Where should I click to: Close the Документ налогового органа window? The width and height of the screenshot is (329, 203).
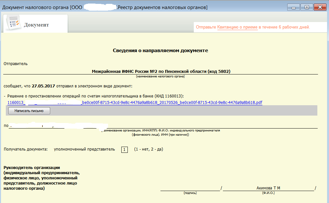point(320,7)
